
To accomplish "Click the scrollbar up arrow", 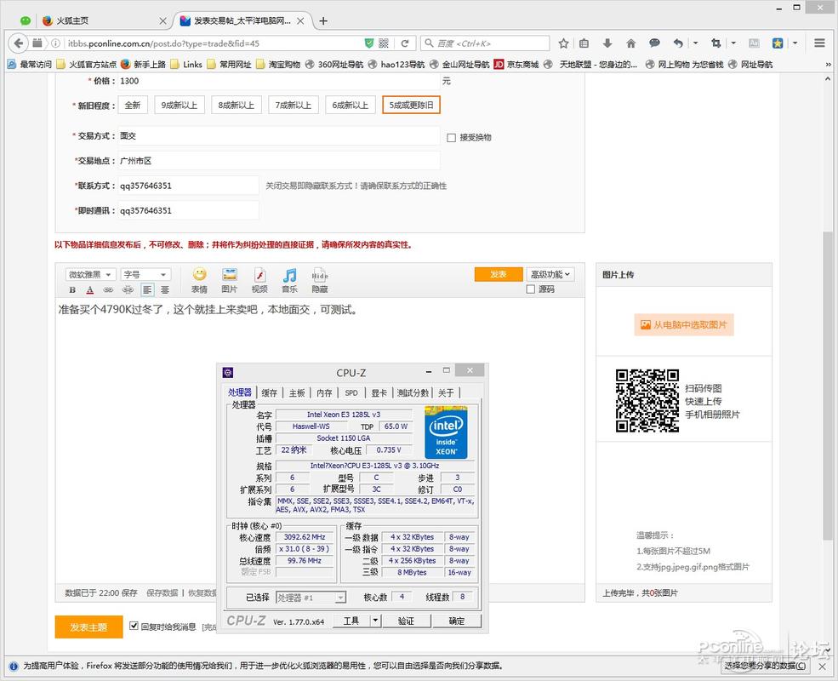I will pos(828,78).
